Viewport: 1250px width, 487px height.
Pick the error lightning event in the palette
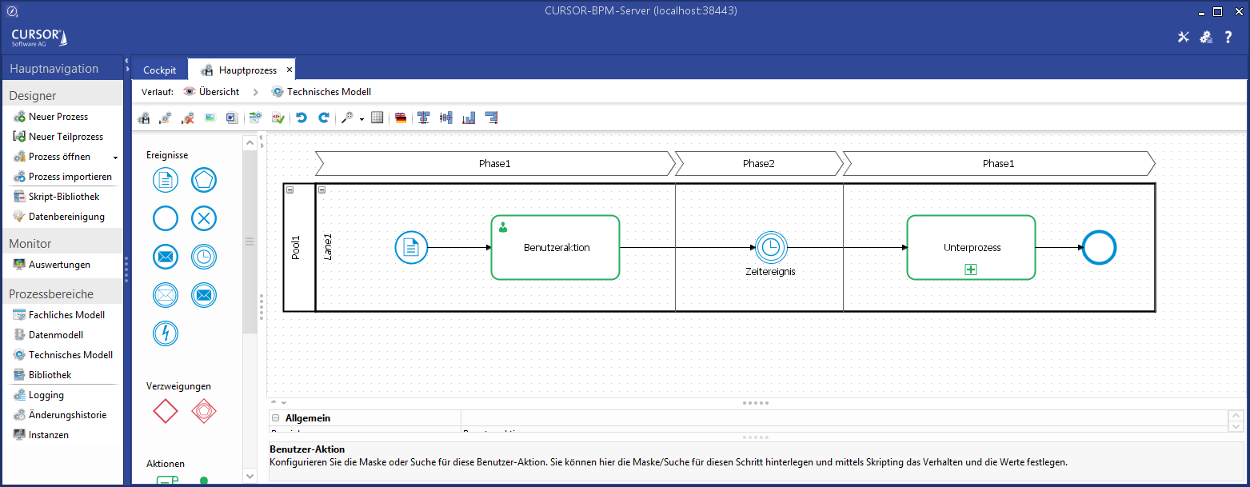tap(166, 333)
